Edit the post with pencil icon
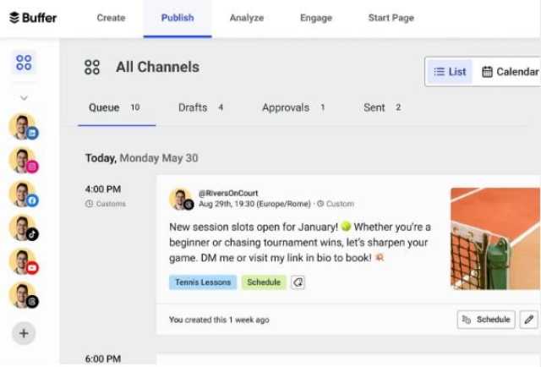Screen dimensions: 541x367 [529, 320]
